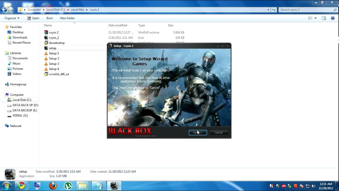
Task: Click the setup thumbnail in details pane
Action: pyautogui.click(x=10, y=174)
